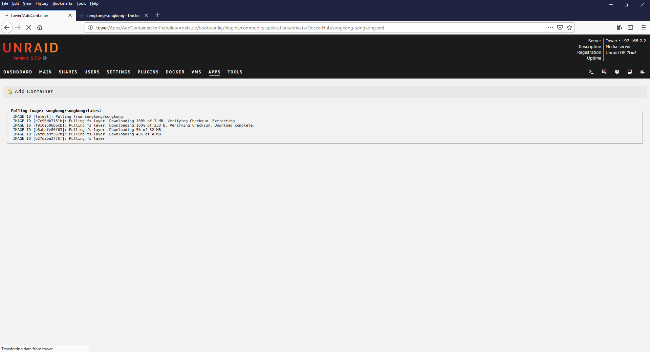Open a new browser tab

tap(158, 15)
